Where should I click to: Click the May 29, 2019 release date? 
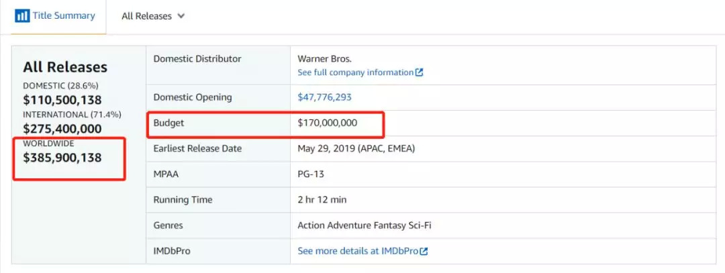pyautogui.click(x=356, y=148)
